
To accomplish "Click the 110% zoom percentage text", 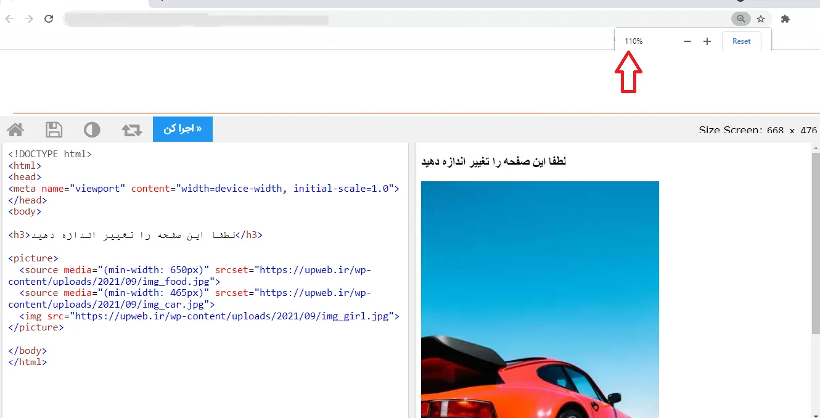I will [633, 41].
